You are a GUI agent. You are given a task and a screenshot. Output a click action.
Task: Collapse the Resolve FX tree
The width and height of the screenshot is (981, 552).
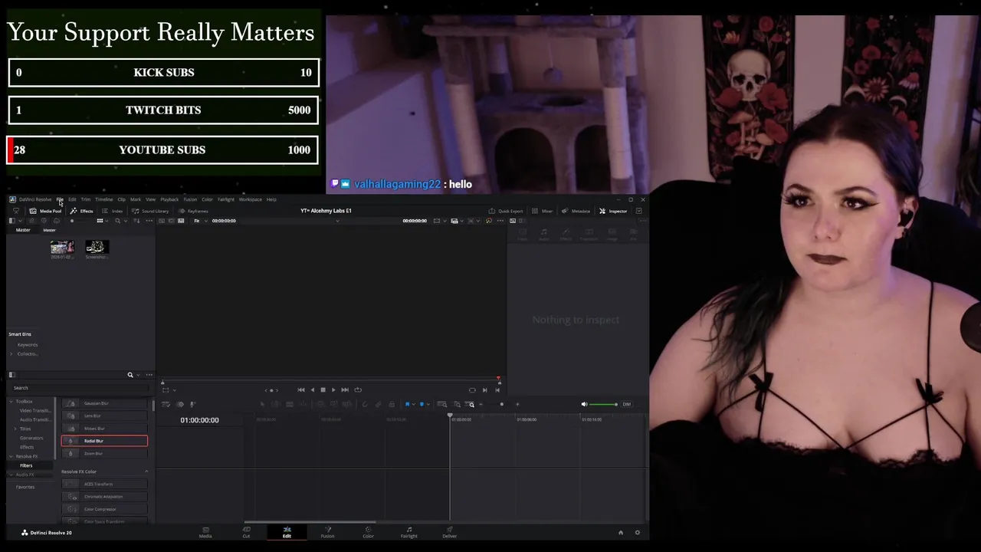point(11,456)
